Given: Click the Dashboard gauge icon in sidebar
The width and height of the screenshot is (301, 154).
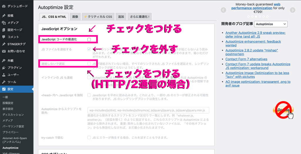Looking at the screenshot, I should pyautogui.click(x=4, y=6).
